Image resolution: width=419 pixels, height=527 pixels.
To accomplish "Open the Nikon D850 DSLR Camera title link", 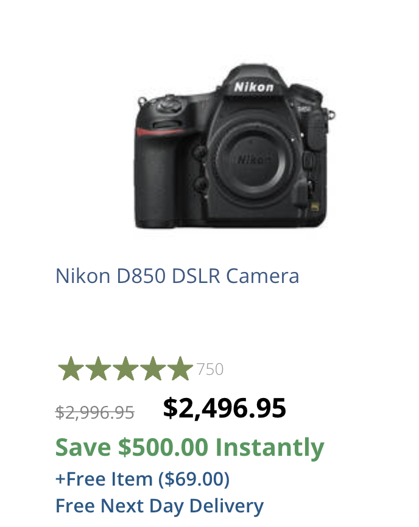I will click(177, 276).
